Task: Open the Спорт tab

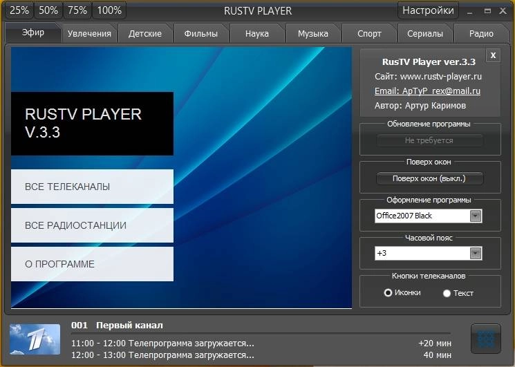Action: 369,33
